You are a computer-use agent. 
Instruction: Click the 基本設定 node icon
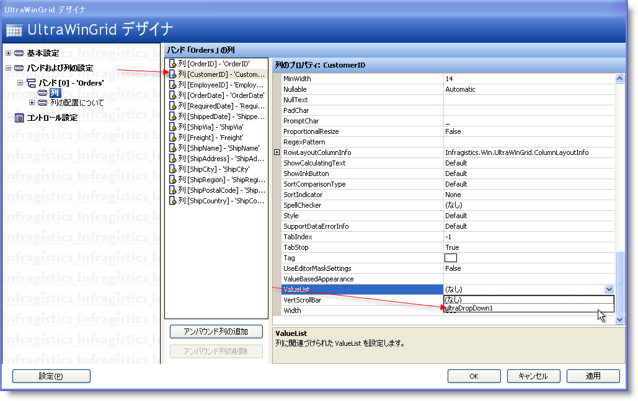click(19, 53)
